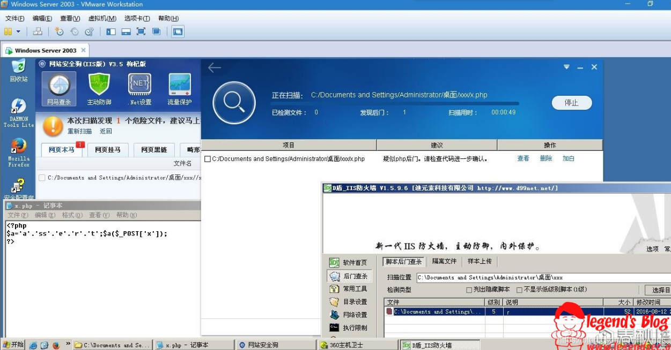Click 网络设置 in D盾 sidebar
This screenshot has height=350, width=671.
(x=349, y=315)
